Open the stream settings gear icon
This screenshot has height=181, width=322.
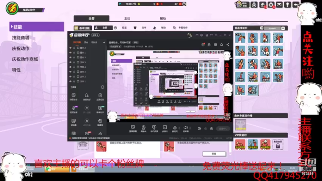pyautogui.click(x=212, y=129)
